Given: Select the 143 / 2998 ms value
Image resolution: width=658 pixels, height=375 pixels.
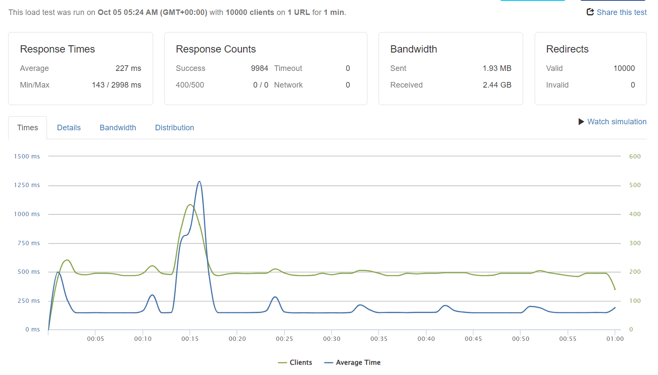Looking at the screenshot, I should point(116,85).
